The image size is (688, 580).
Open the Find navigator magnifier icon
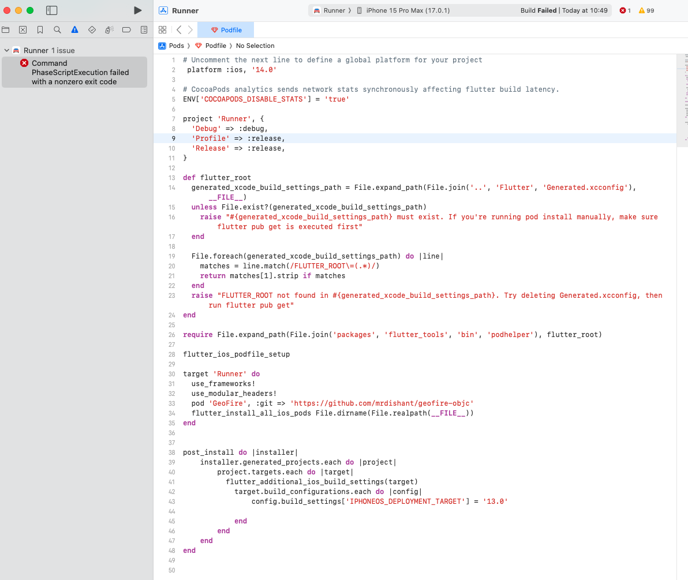tap(57, 29)
